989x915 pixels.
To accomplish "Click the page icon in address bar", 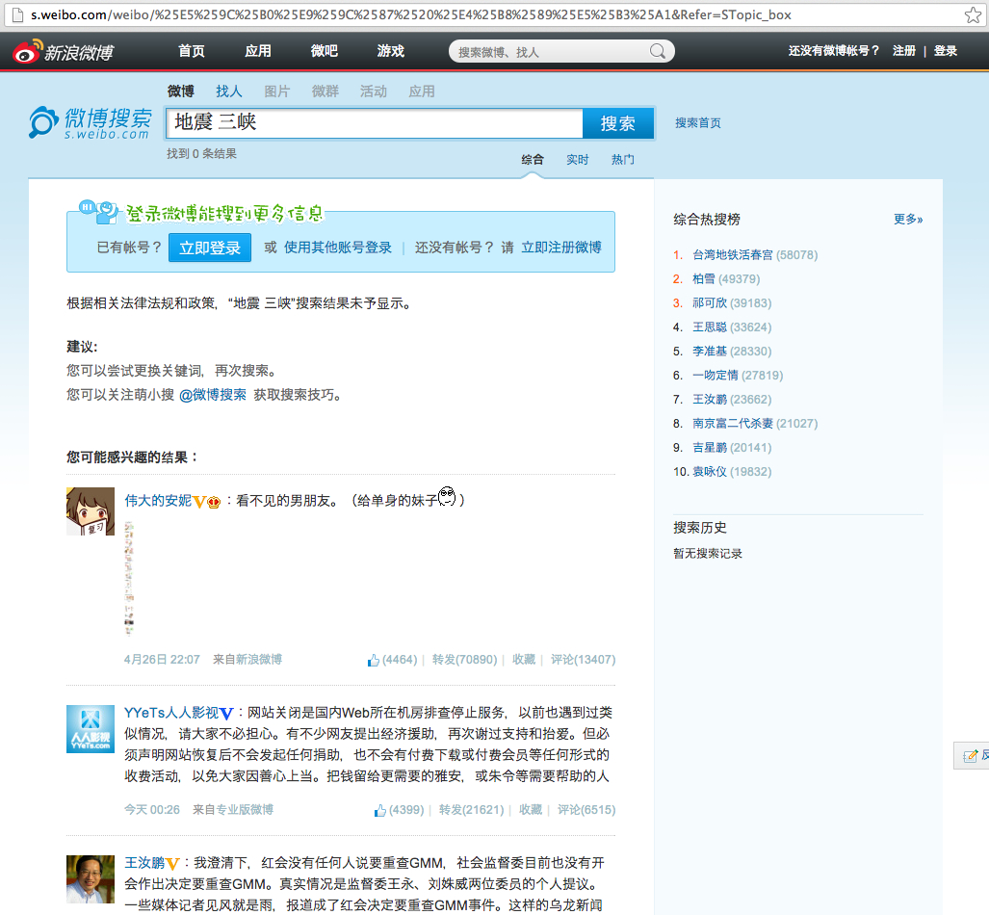I will tap(17, 14).
